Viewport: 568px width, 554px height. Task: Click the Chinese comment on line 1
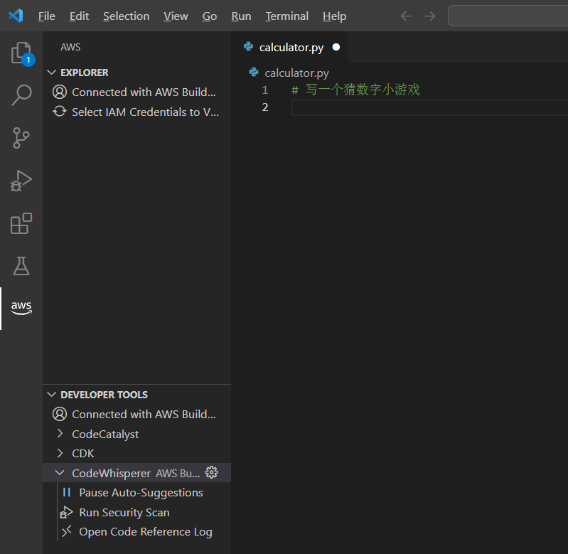point(355,90)
